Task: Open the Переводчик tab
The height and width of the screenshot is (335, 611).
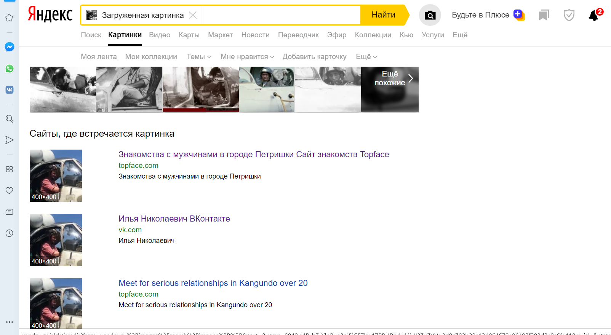Action: pos(298,35)
